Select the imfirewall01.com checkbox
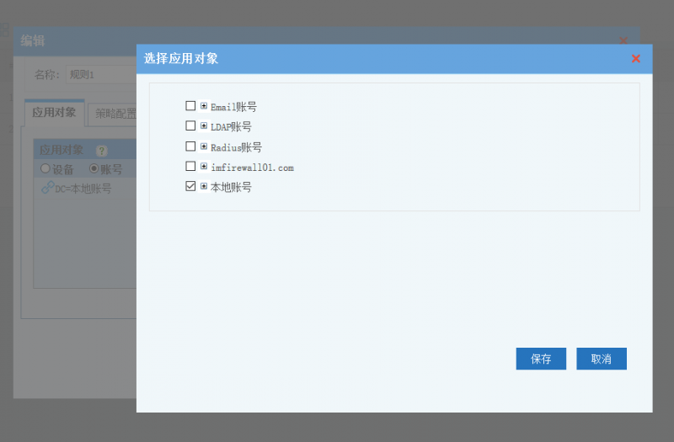This screenshot has height=442, width=674. 190,167
